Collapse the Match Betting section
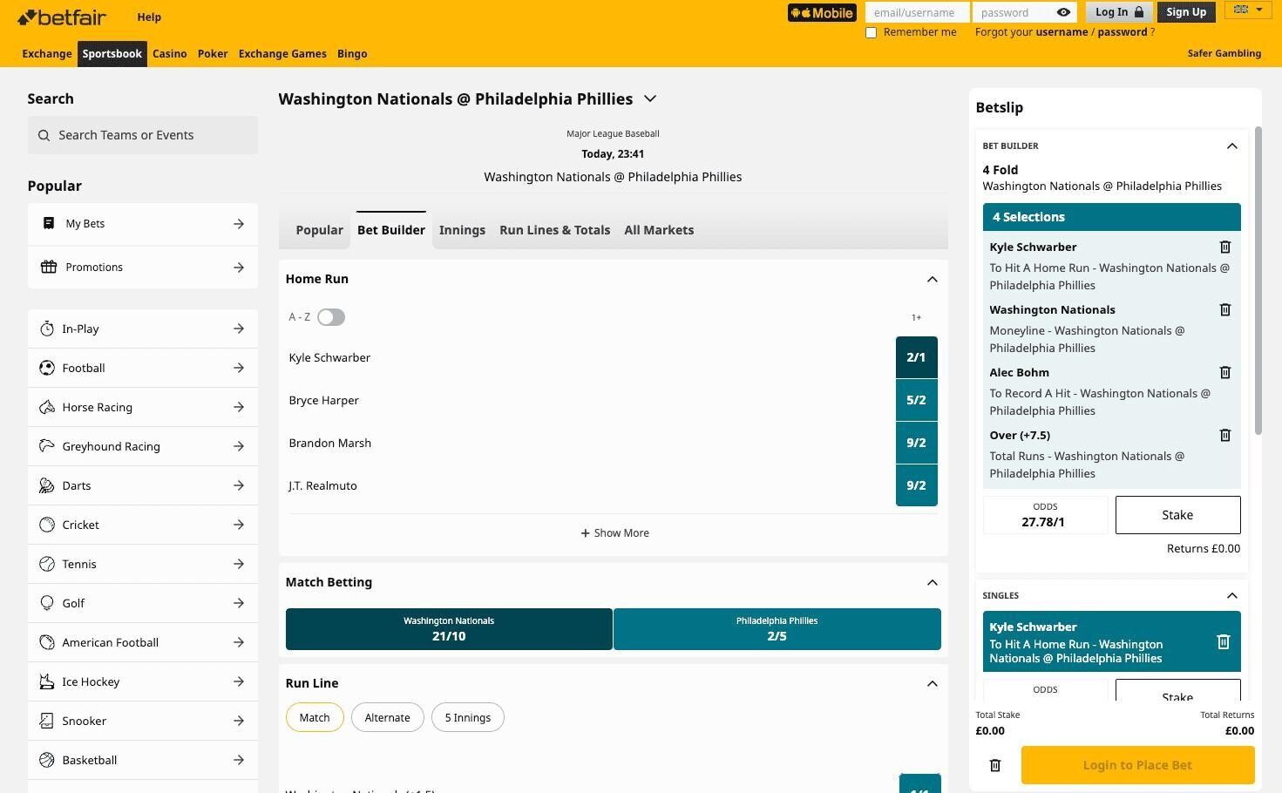 pos(932,583)
